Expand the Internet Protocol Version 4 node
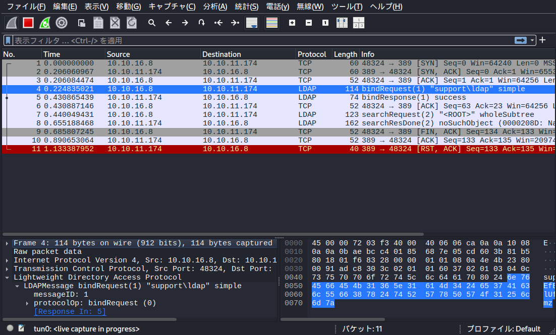 click(7, 260)
